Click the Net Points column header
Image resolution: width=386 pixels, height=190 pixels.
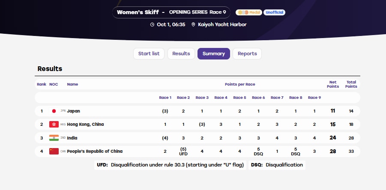(x=333, y=84)
